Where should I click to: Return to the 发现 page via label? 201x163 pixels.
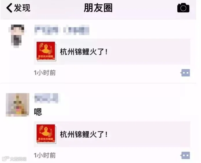(x=22, y=8)
